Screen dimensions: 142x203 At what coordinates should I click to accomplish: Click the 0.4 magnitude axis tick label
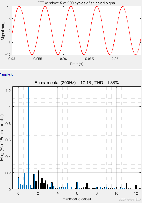[x=8, y=156]
